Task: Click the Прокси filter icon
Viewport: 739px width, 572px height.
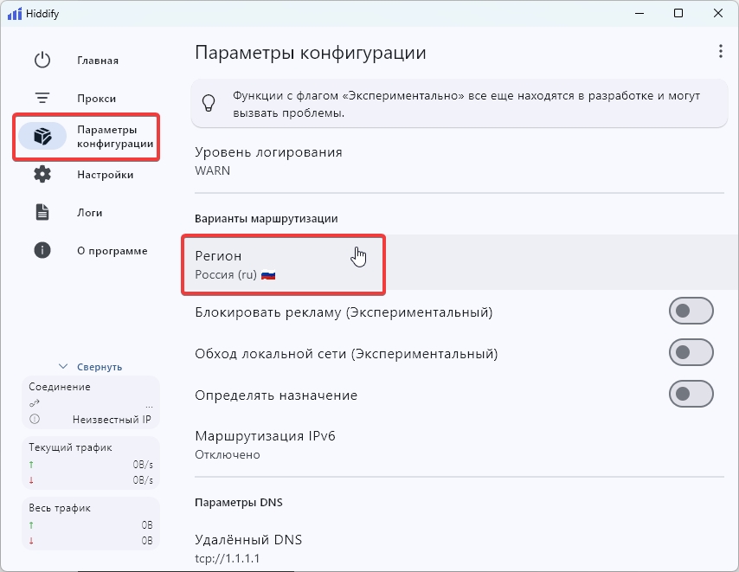Action: (x=42, y=99)
